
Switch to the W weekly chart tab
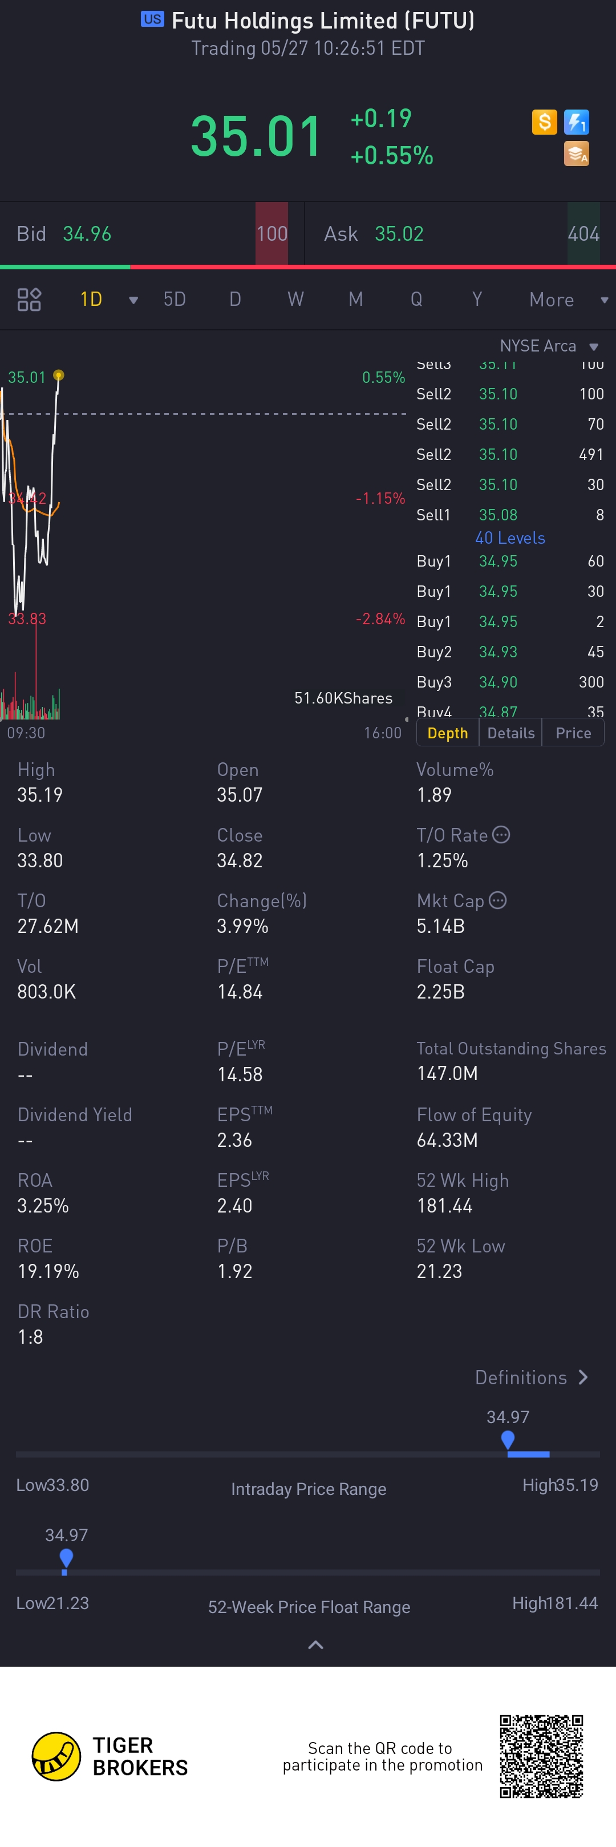point(295,299)
